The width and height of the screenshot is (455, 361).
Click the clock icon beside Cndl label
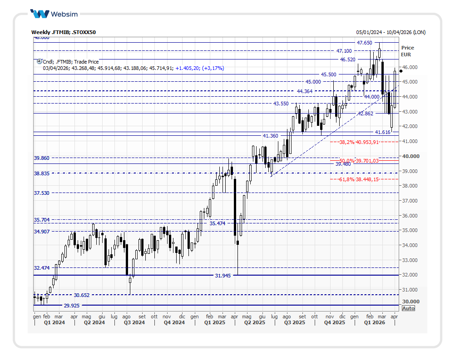point(39,61)
